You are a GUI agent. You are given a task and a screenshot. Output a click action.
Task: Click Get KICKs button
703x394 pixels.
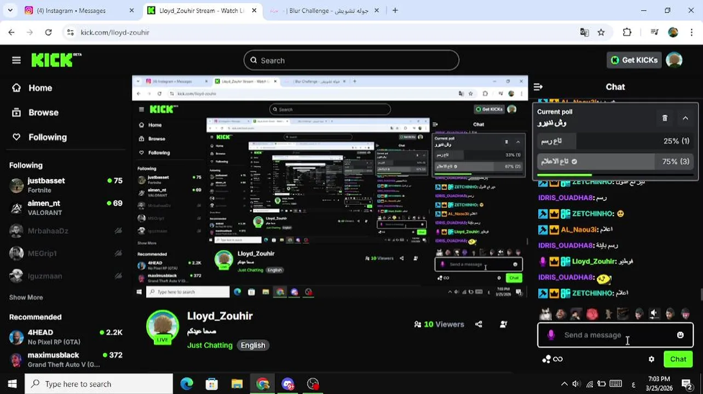(x=635, y=60)
